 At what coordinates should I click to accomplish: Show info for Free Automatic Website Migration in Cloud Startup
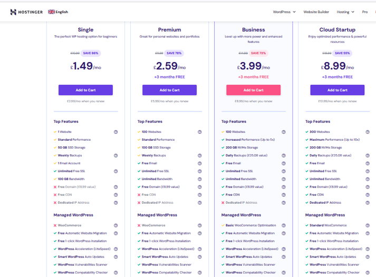click(368, 233)
